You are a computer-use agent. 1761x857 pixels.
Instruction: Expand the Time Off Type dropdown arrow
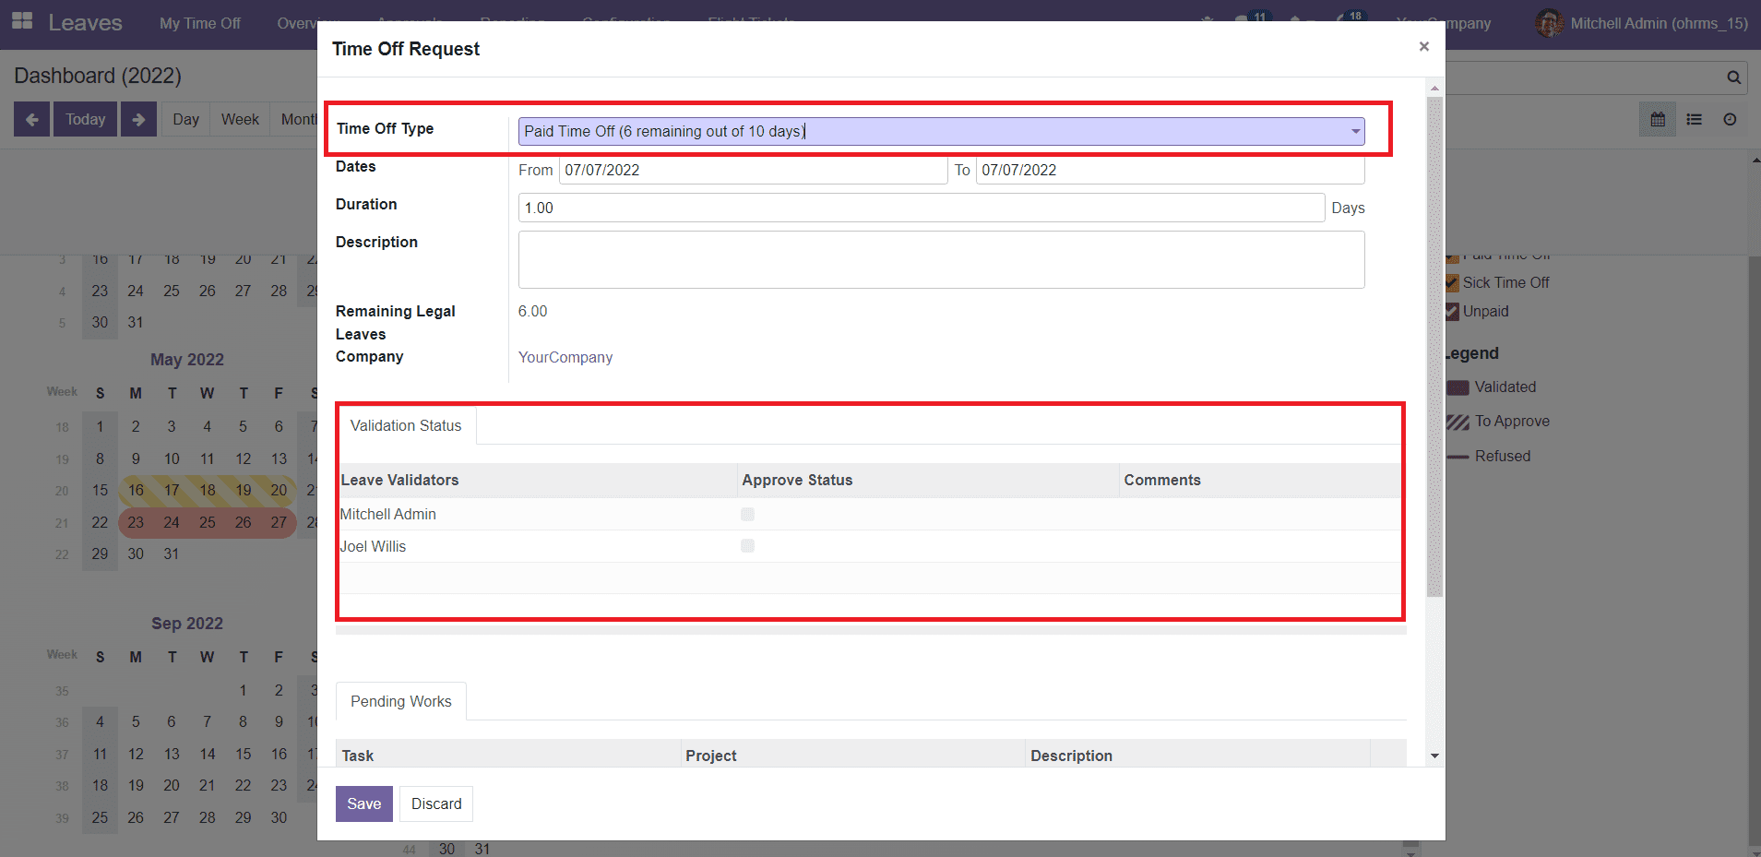[1355, 131]
